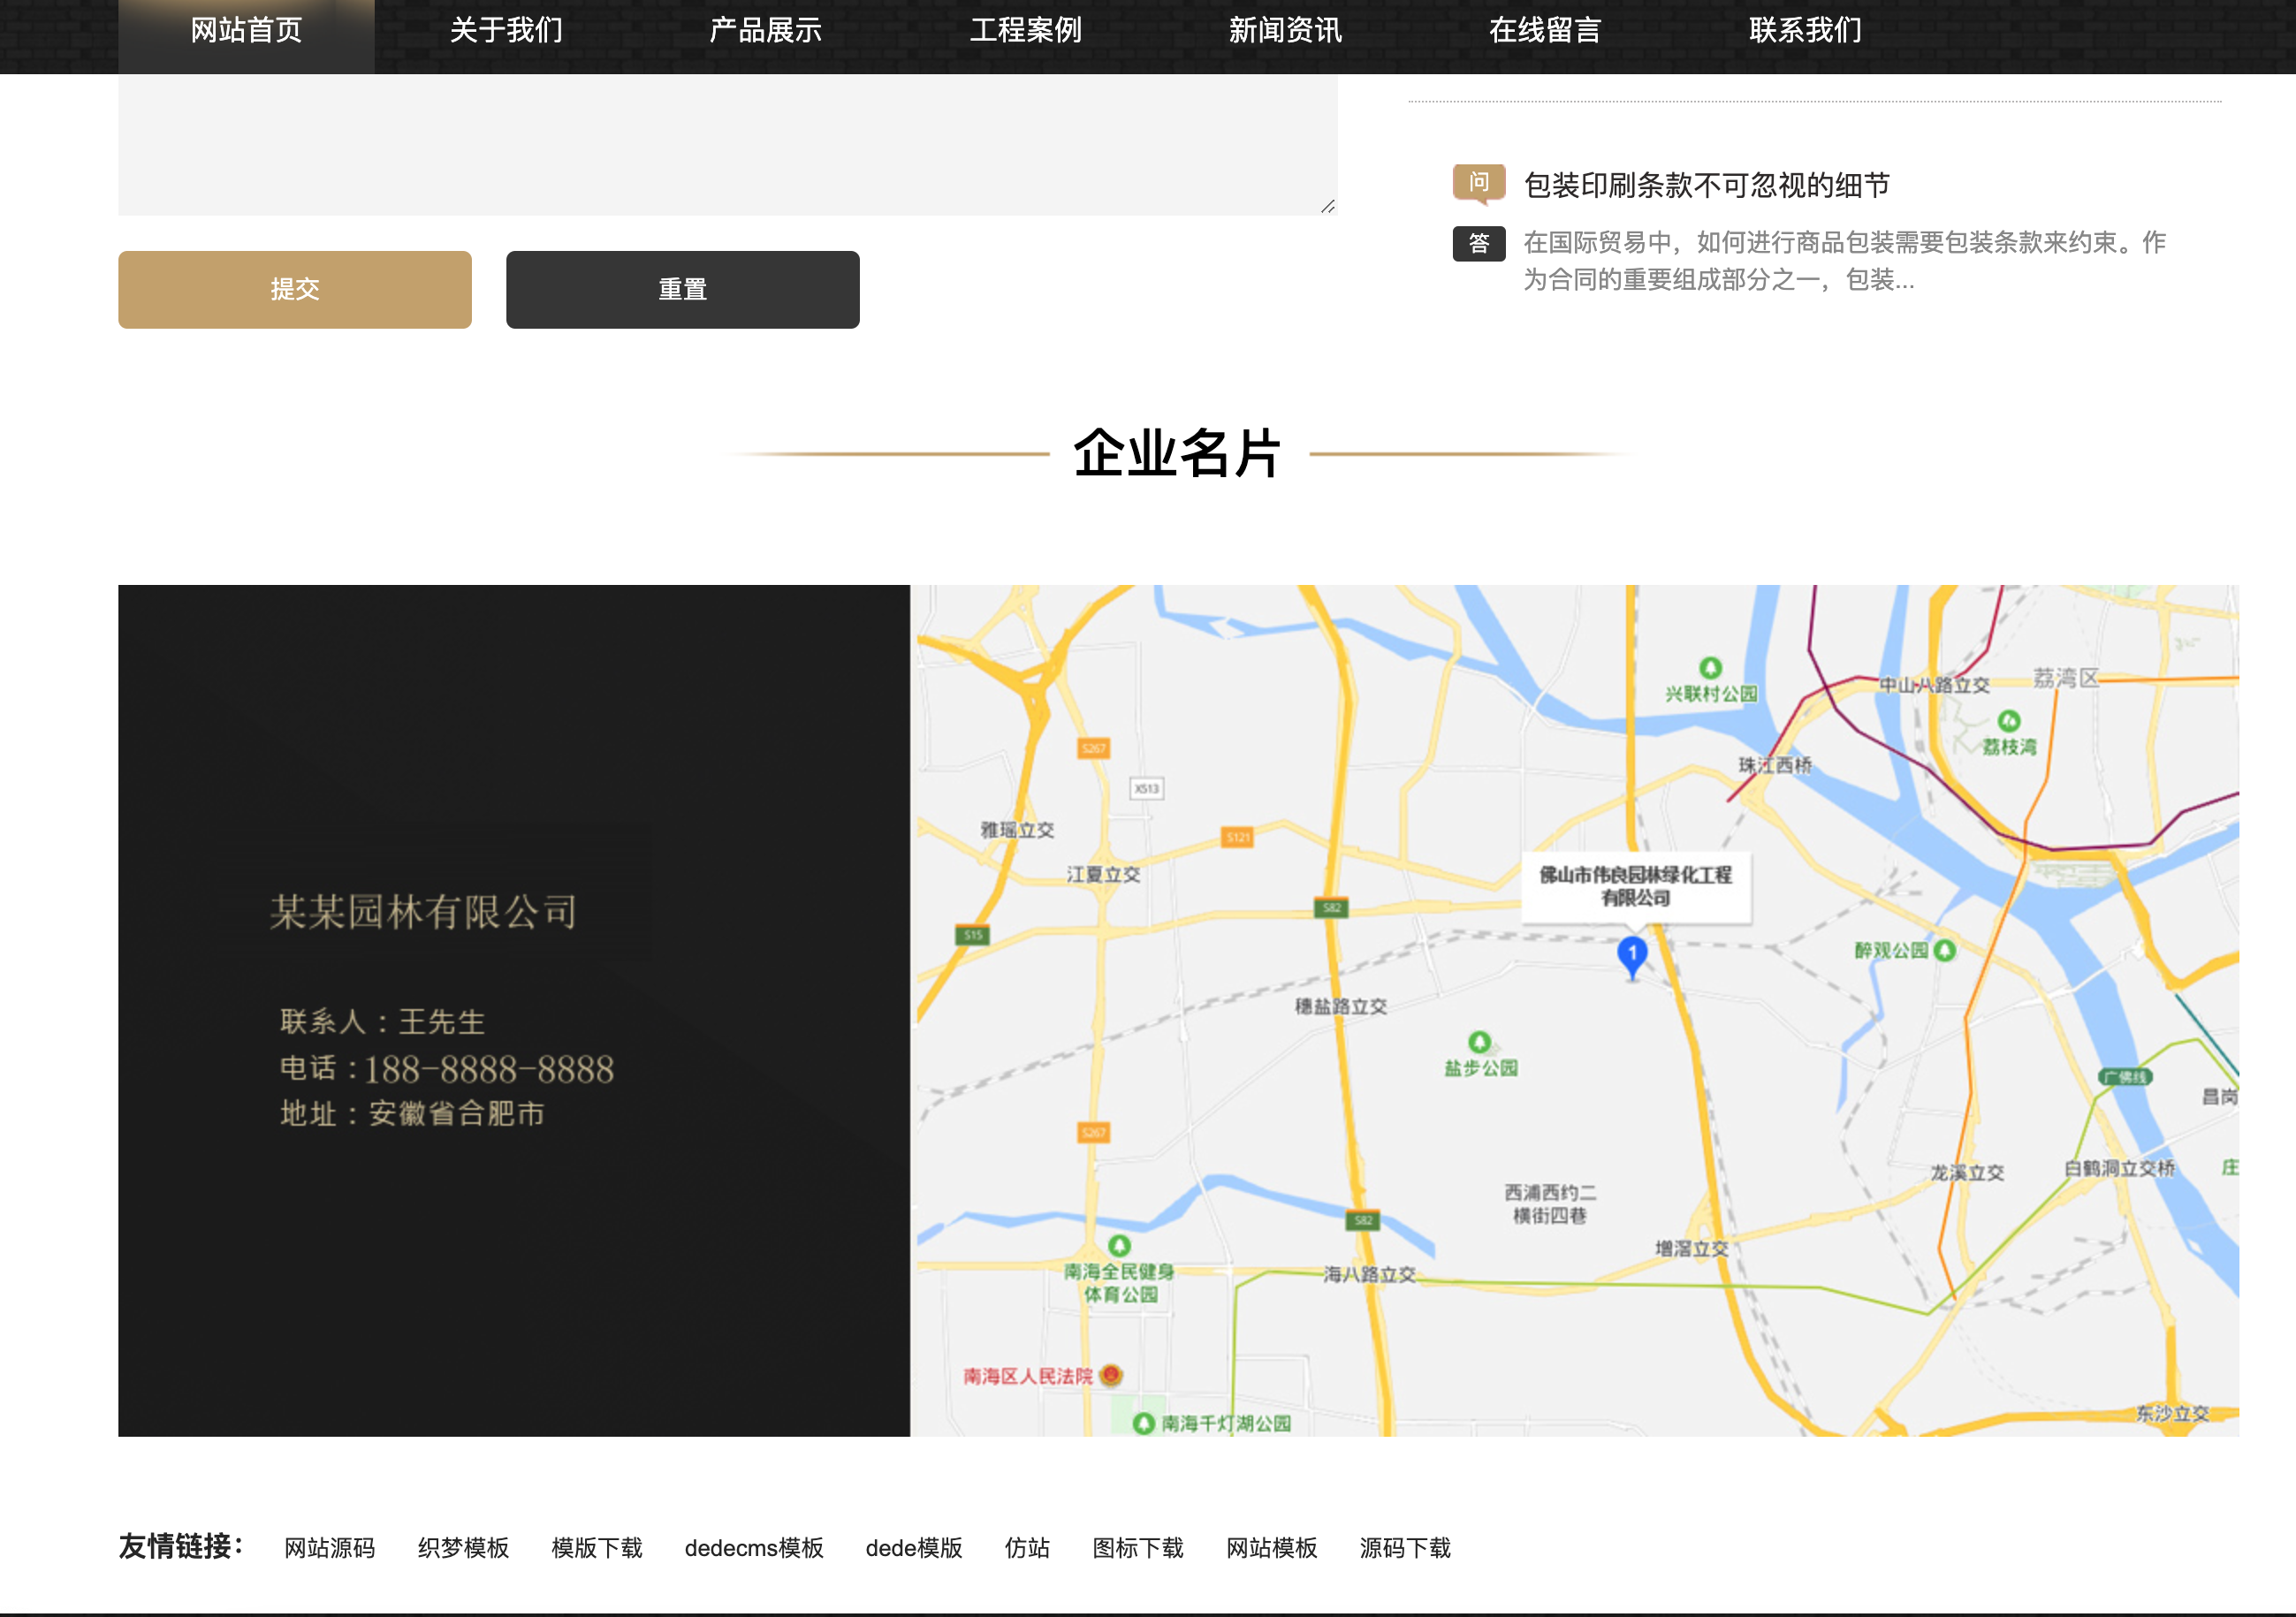The height and width of the screenshot is (1617, 2296).
Task: Click the 醉观公园 green marker on map
Action: pos(1945,950)
